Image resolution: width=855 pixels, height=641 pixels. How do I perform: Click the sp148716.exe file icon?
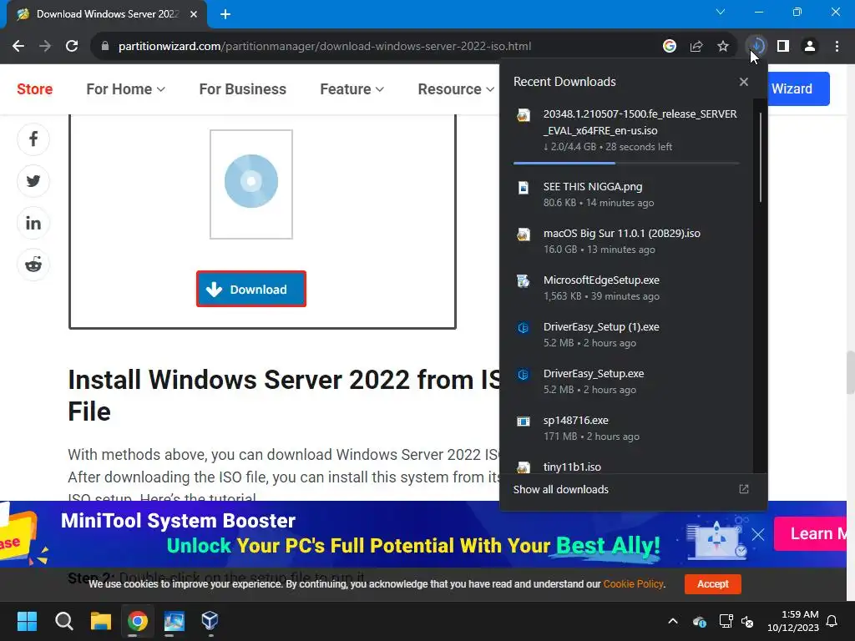[x=523, y=421]
